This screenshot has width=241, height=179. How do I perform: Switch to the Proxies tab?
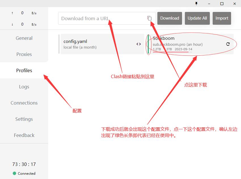[24, 54]
